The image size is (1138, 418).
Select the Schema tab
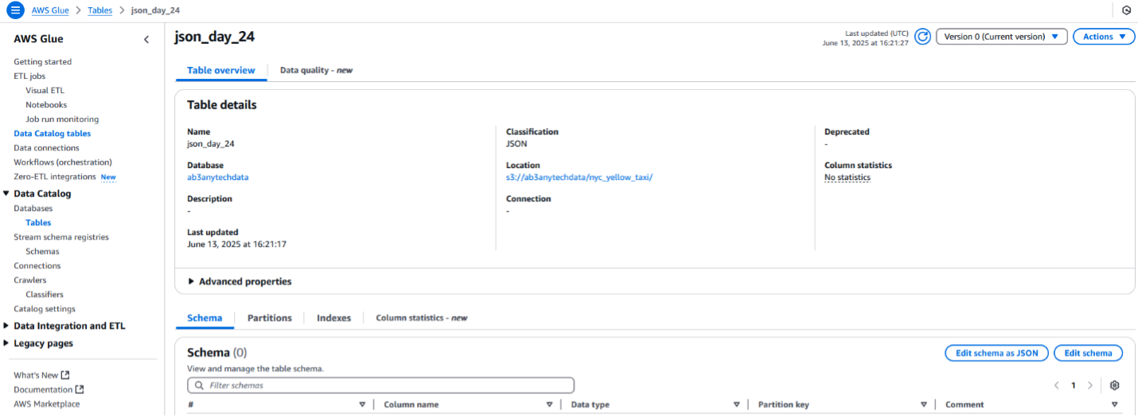click(x=205, y=318)
